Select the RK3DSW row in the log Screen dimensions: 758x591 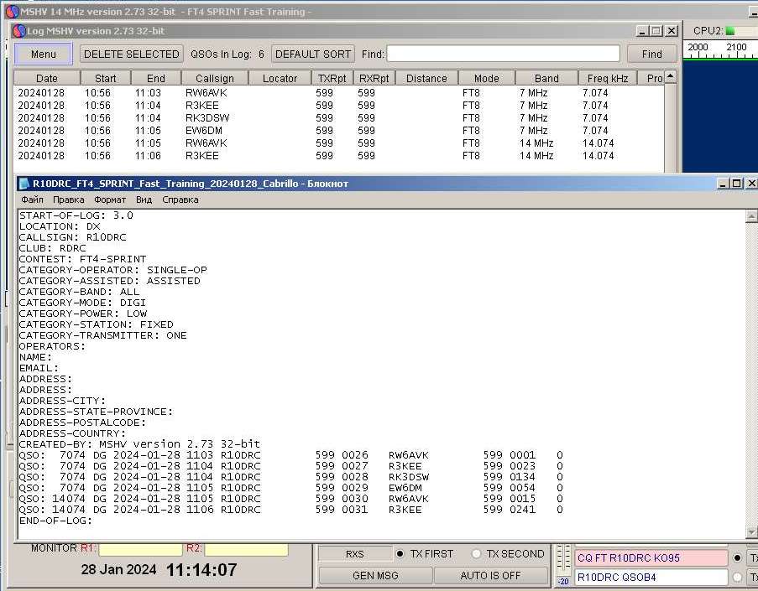[x=207, y=118]
